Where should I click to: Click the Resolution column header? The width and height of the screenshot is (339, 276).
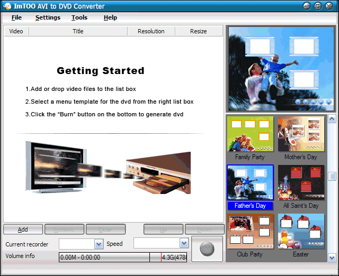(x=151, y=31)
